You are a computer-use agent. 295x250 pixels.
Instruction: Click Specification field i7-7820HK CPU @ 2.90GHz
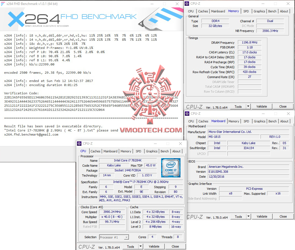(x=141, y=182)
